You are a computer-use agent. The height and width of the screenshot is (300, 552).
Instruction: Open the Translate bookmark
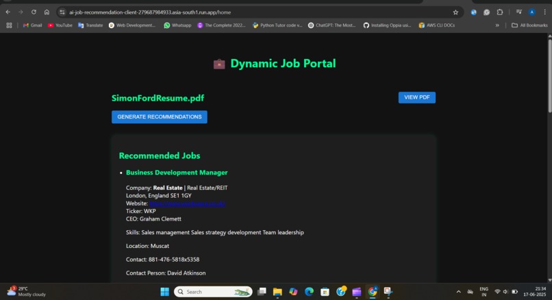90,25
